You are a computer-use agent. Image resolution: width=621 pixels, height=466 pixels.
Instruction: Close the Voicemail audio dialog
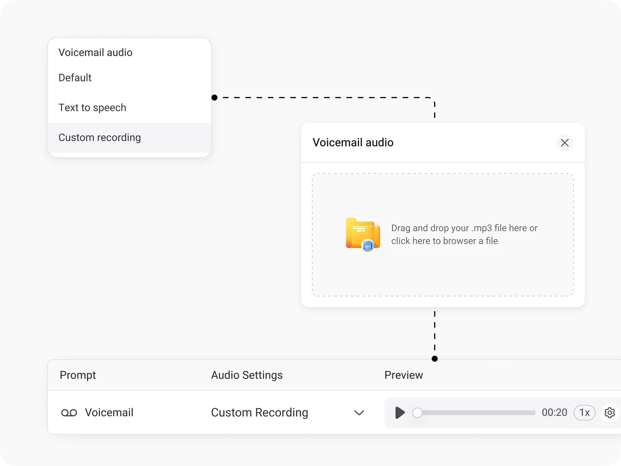pos(564,143)
